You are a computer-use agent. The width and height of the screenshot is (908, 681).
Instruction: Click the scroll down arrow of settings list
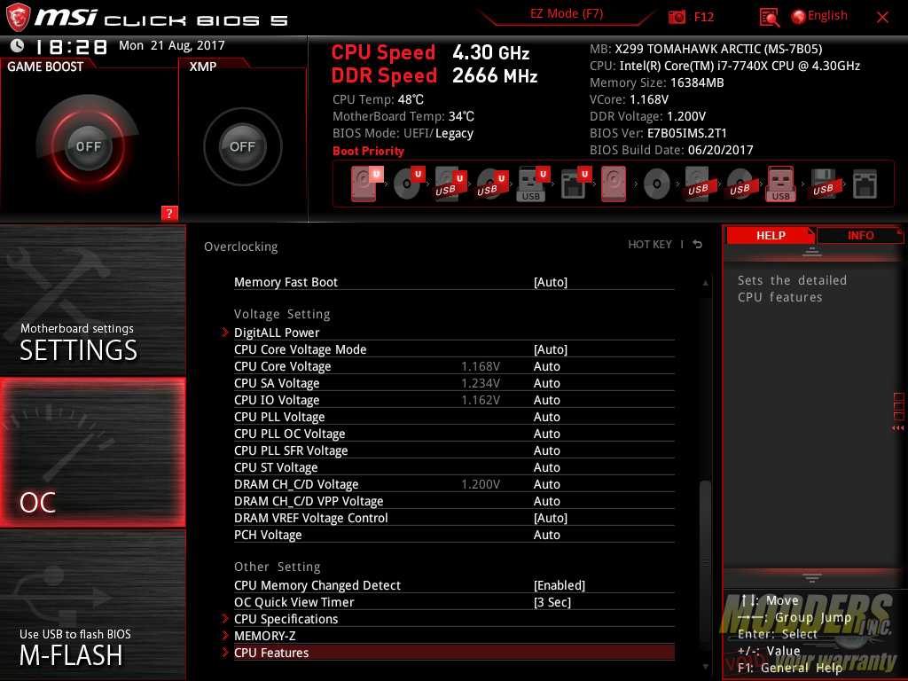[705, 667]
